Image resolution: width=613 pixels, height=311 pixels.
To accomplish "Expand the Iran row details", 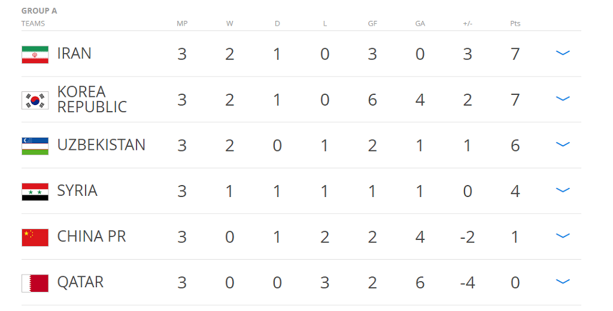I will point(562,53).
